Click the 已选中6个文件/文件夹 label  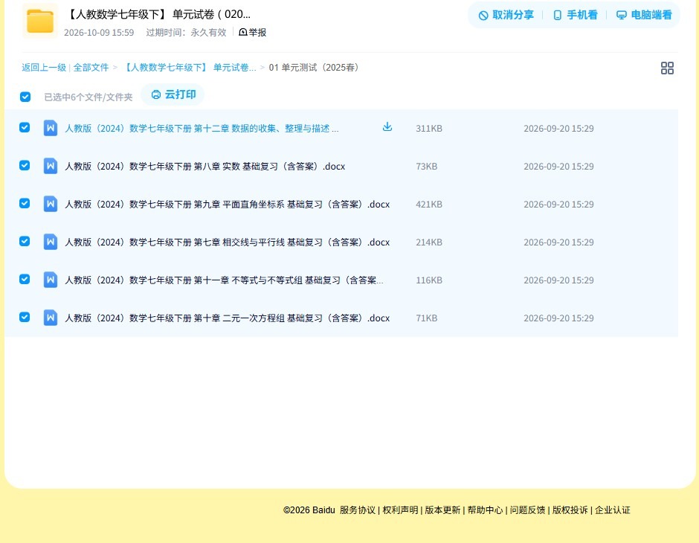point(88,97)
